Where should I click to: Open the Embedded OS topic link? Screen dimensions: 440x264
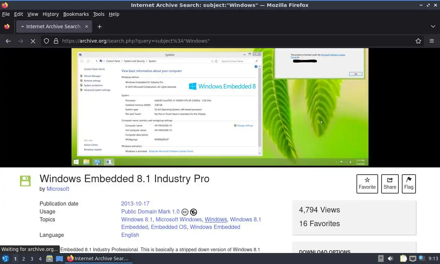click(x=169, y=227)
